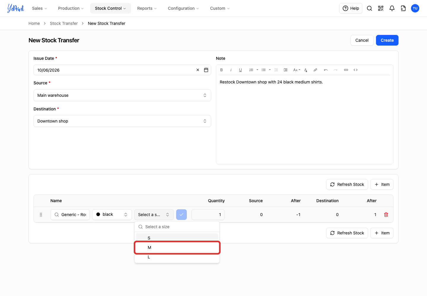Open the search icon in header
This screenshot has height=296, width=427.
(x=369, y=8)
